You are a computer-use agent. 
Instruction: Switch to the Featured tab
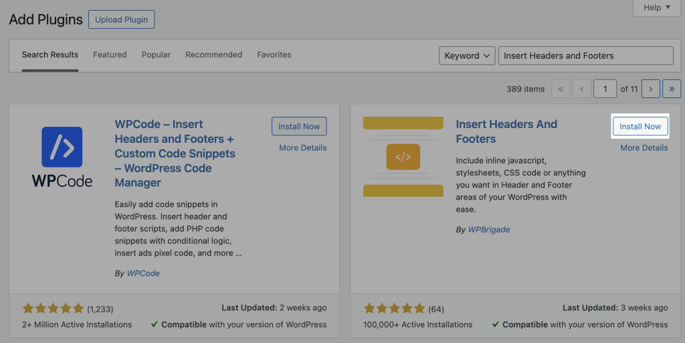(110, 55)
